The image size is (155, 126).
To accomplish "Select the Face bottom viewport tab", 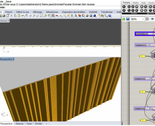I will pos(29,124).
